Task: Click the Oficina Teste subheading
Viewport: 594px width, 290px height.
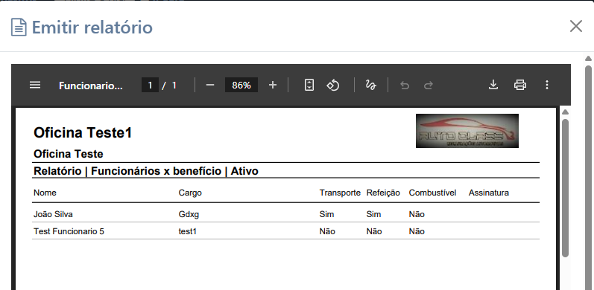Action: (x=68, y=154)
